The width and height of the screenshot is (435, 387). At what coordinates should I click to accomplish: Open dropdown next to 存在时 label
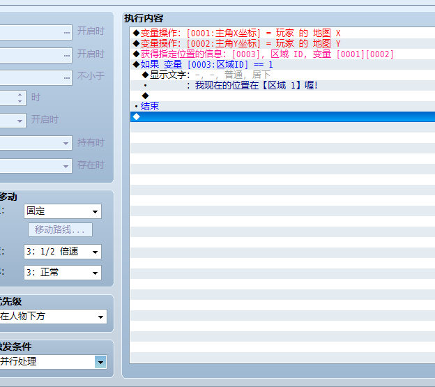[x=66, y=166]
